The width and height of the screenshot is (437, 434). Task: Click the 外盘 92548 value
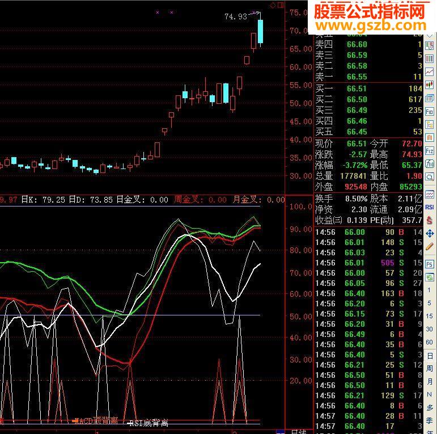click(x=355, y=187)
